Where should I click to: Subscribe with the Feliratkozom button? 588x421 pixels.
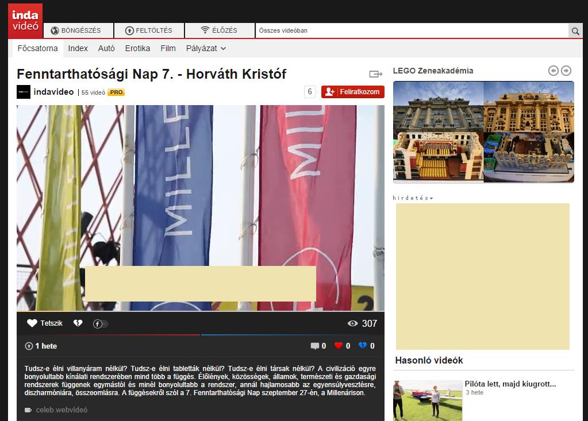click(x=353, y=92)
